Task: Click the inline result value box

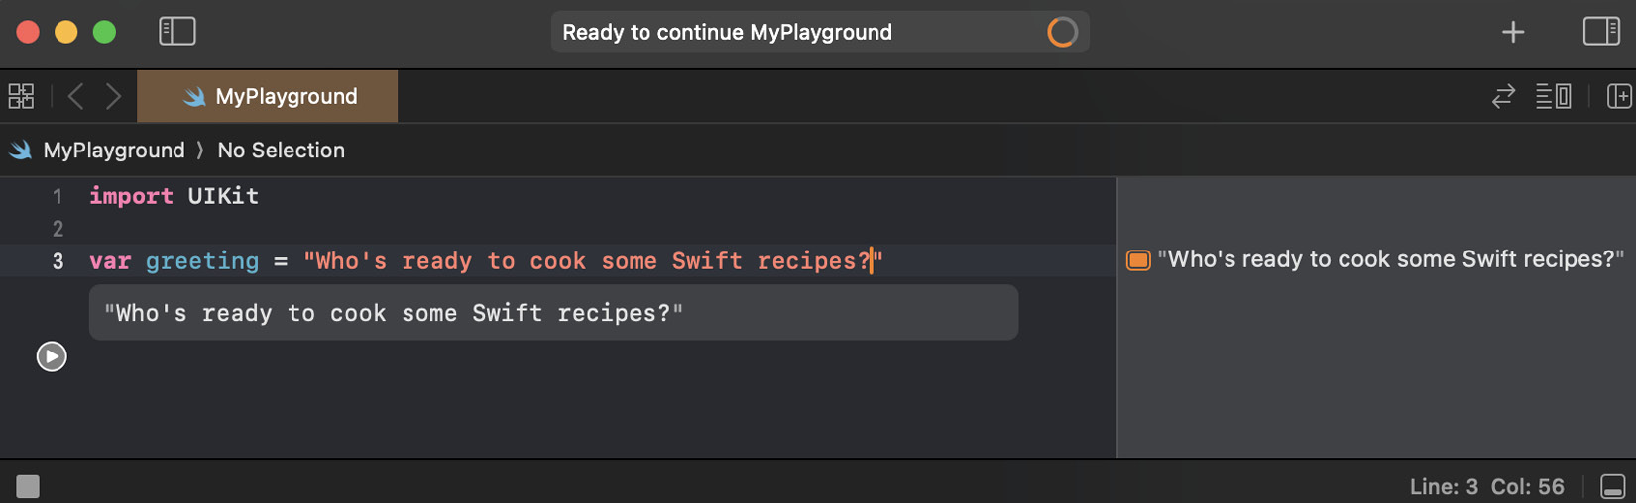Action: pyautogui.click(x=552, y=313)
